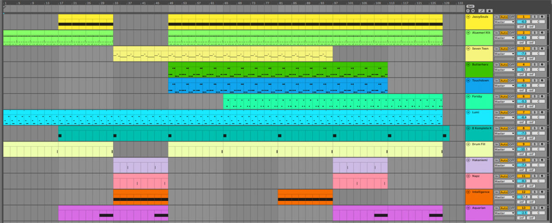The width and height of the screenshot is (552, 223).
Task: Solo the Seven Teen track
Action: [535, 48]
